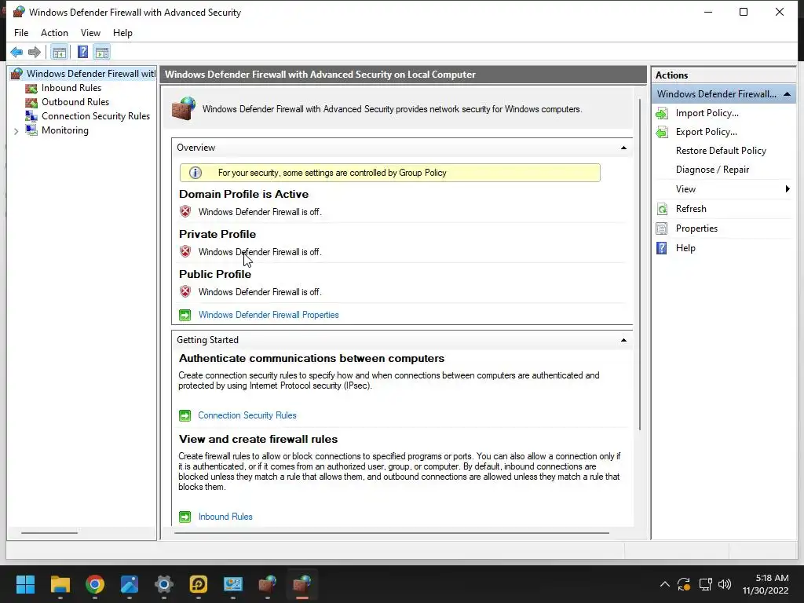Select Connection Security Rules in the tree

pyautogui.click(x=96, y=116)
